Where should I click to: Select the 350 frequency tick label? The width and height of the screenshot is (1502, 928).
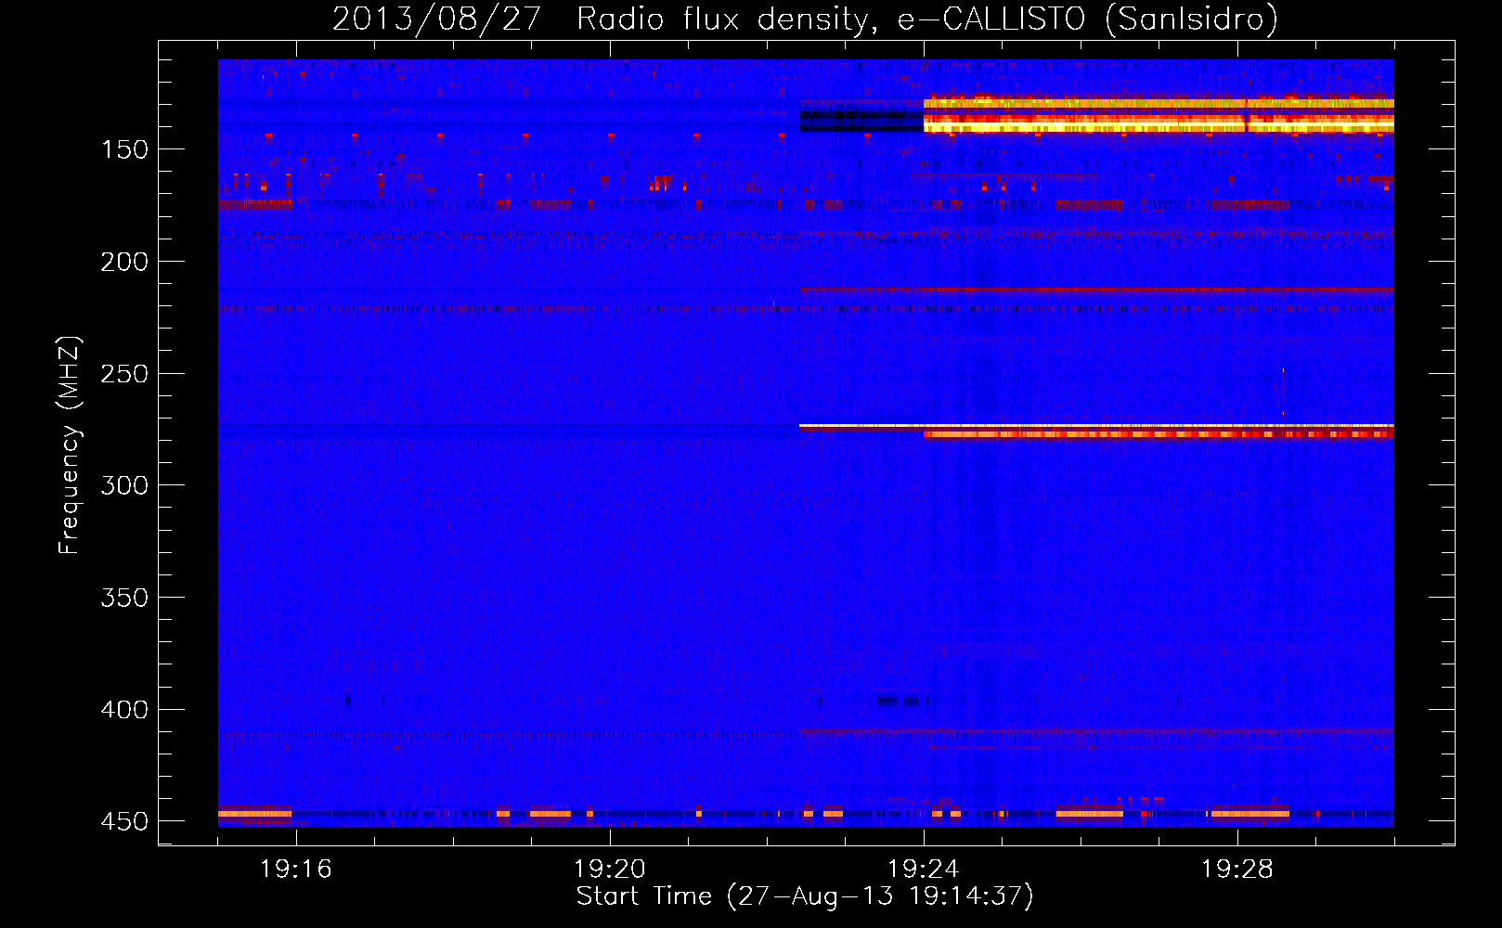[x=124, y=598]
